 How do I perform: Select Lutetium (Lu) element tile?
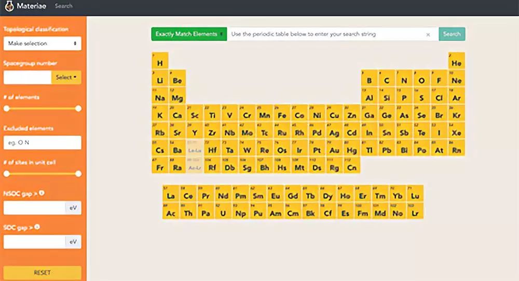pos(415,193)
